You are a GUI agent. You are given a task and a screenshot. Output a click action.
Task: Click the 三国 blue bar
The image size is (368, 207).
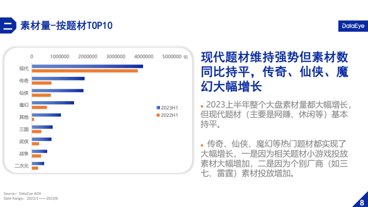pos(43,127)
